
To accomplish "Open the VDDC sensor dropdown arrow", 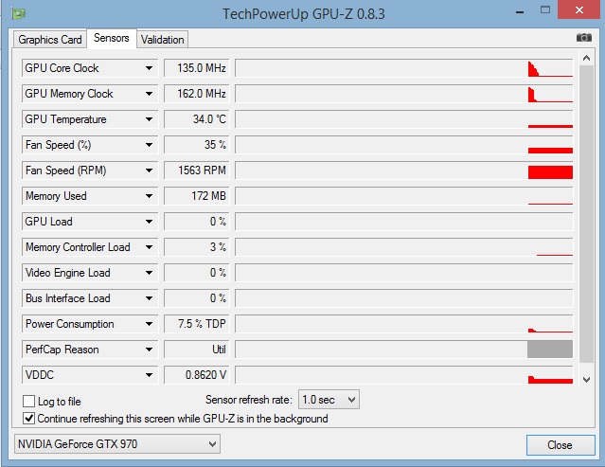I will click(x=149, y=375).
